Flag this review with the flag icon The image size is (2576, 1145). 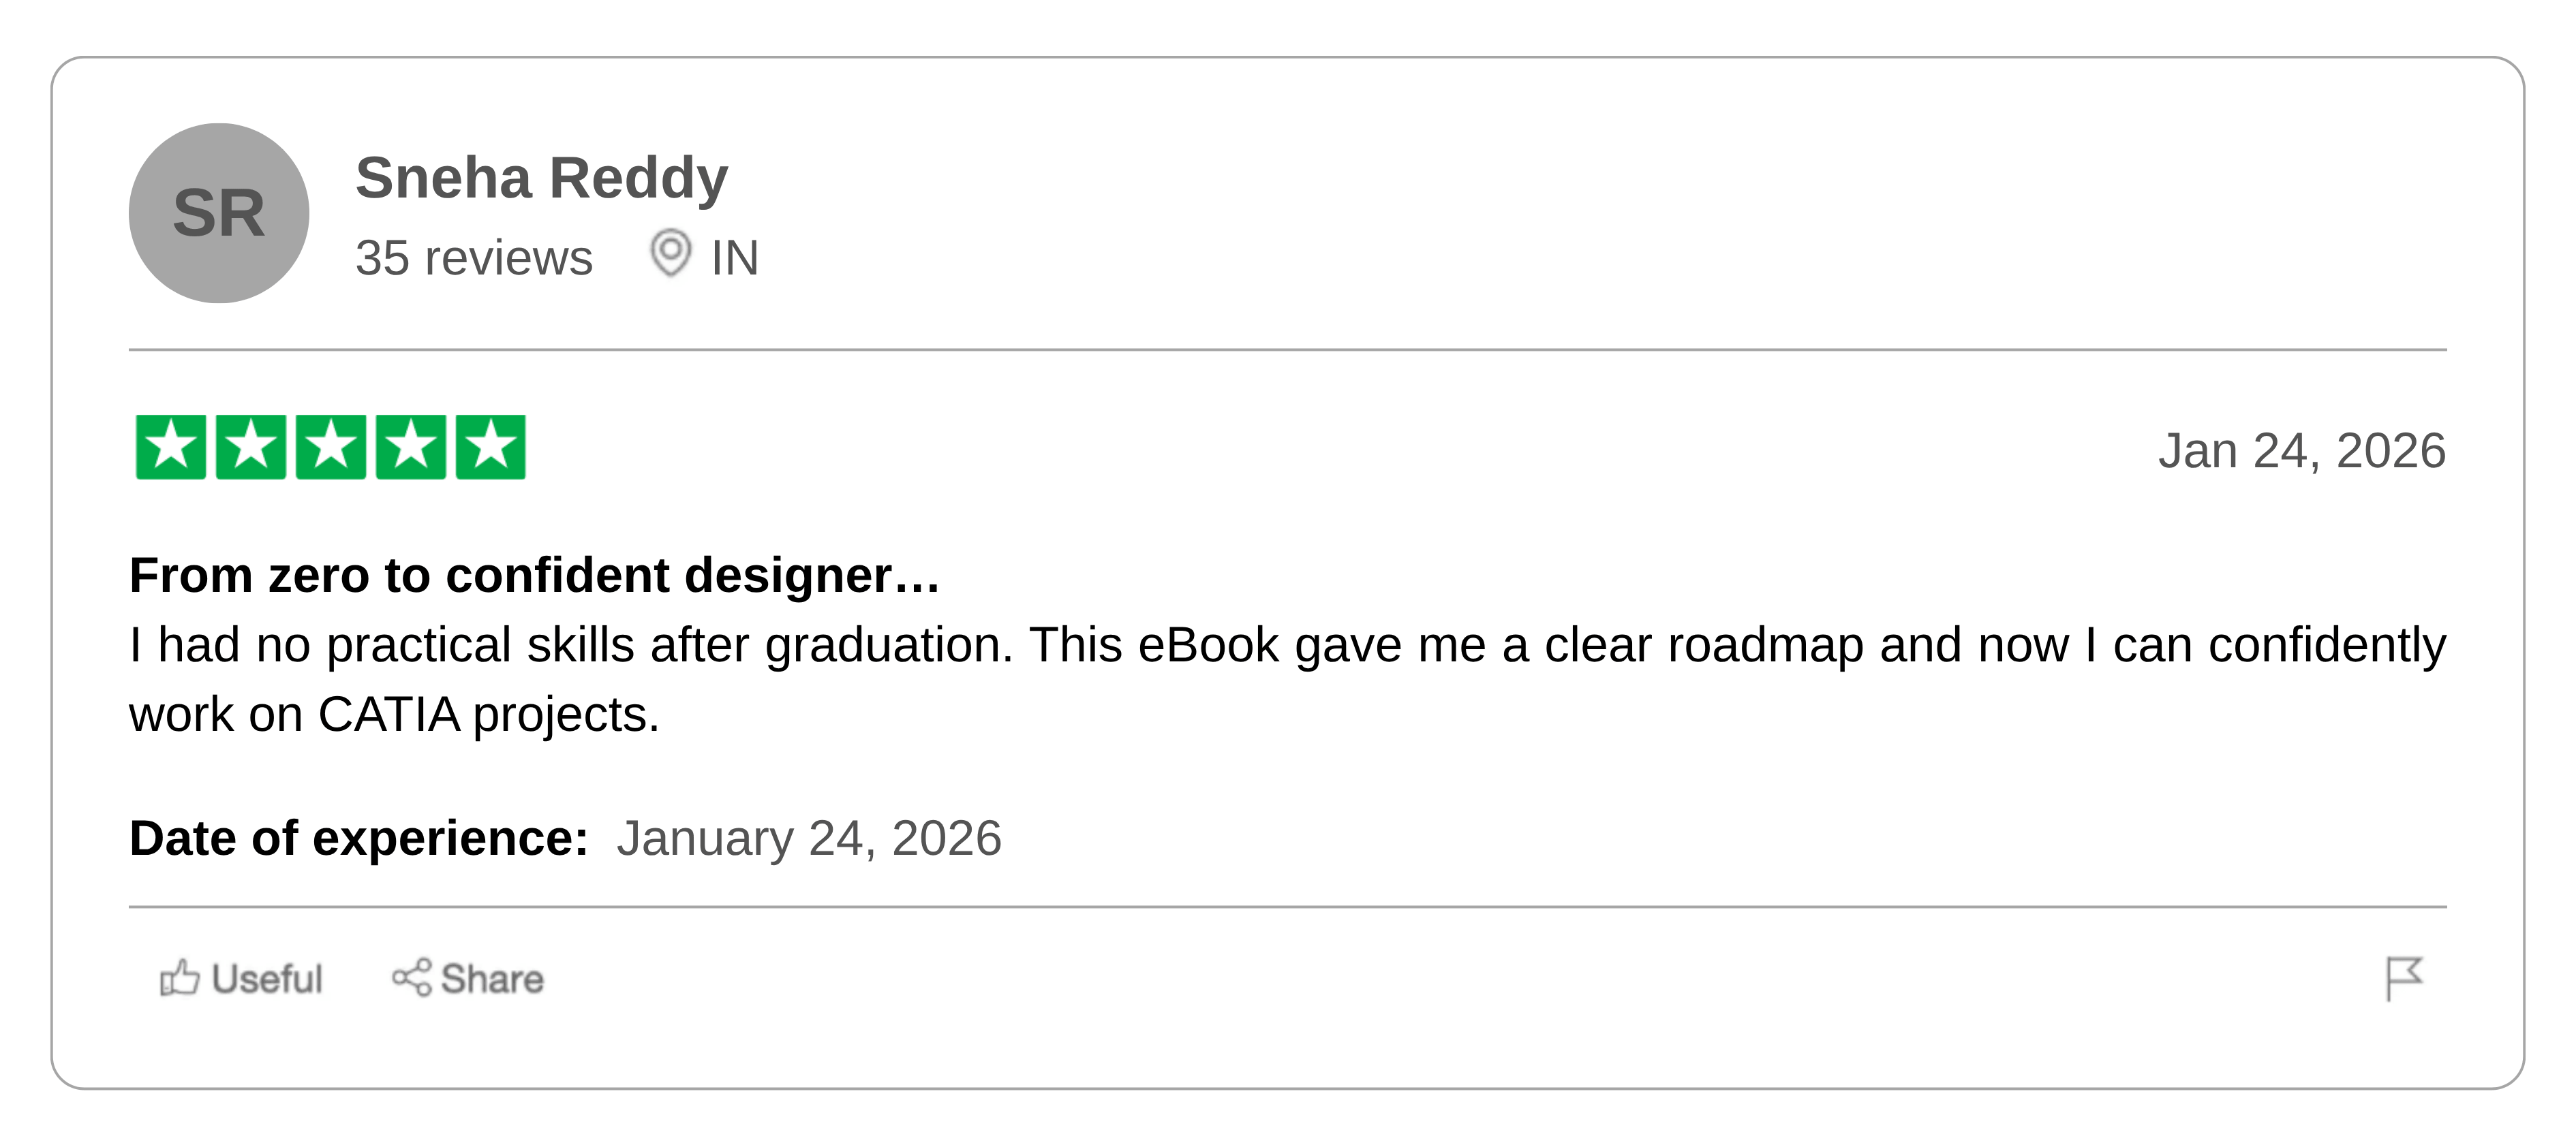[2403, 977]
